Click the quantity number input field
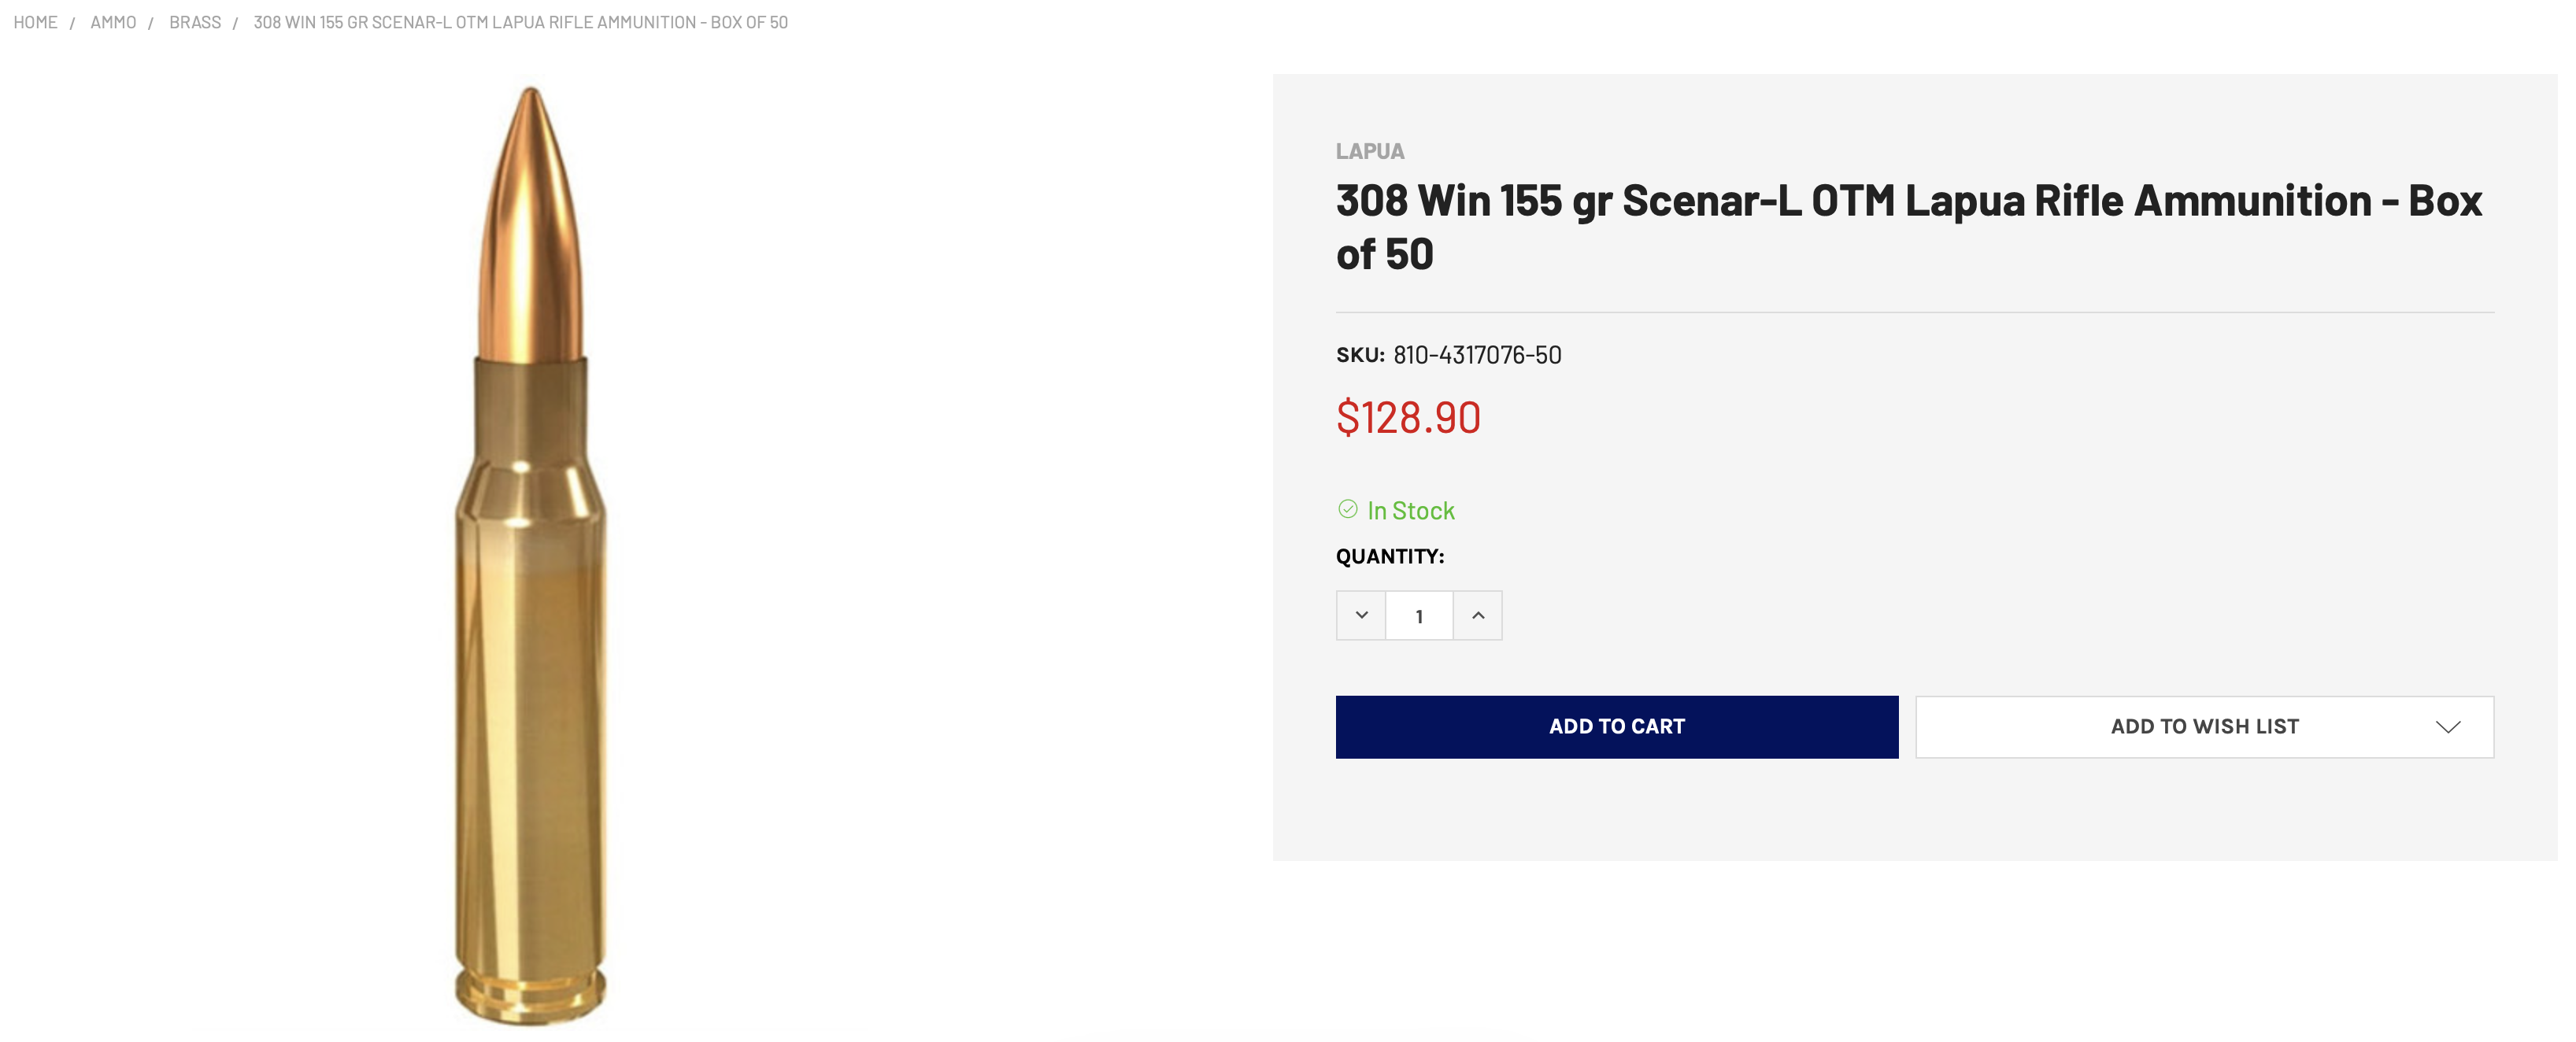 (x=1418, y=616)
